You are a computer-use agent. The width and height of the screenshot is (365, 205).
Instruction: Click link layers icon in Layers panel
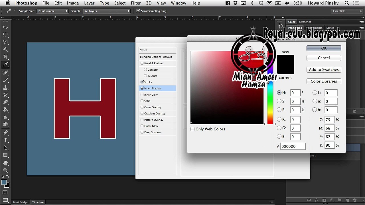point(309,200)
